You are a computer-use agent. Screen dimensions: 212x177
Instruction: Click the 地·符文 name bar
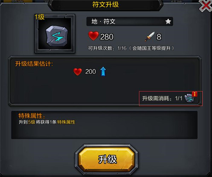(130, 21)
